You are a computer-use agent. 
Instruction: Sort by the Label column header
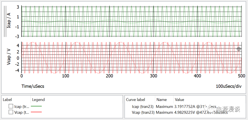point(7,100)
